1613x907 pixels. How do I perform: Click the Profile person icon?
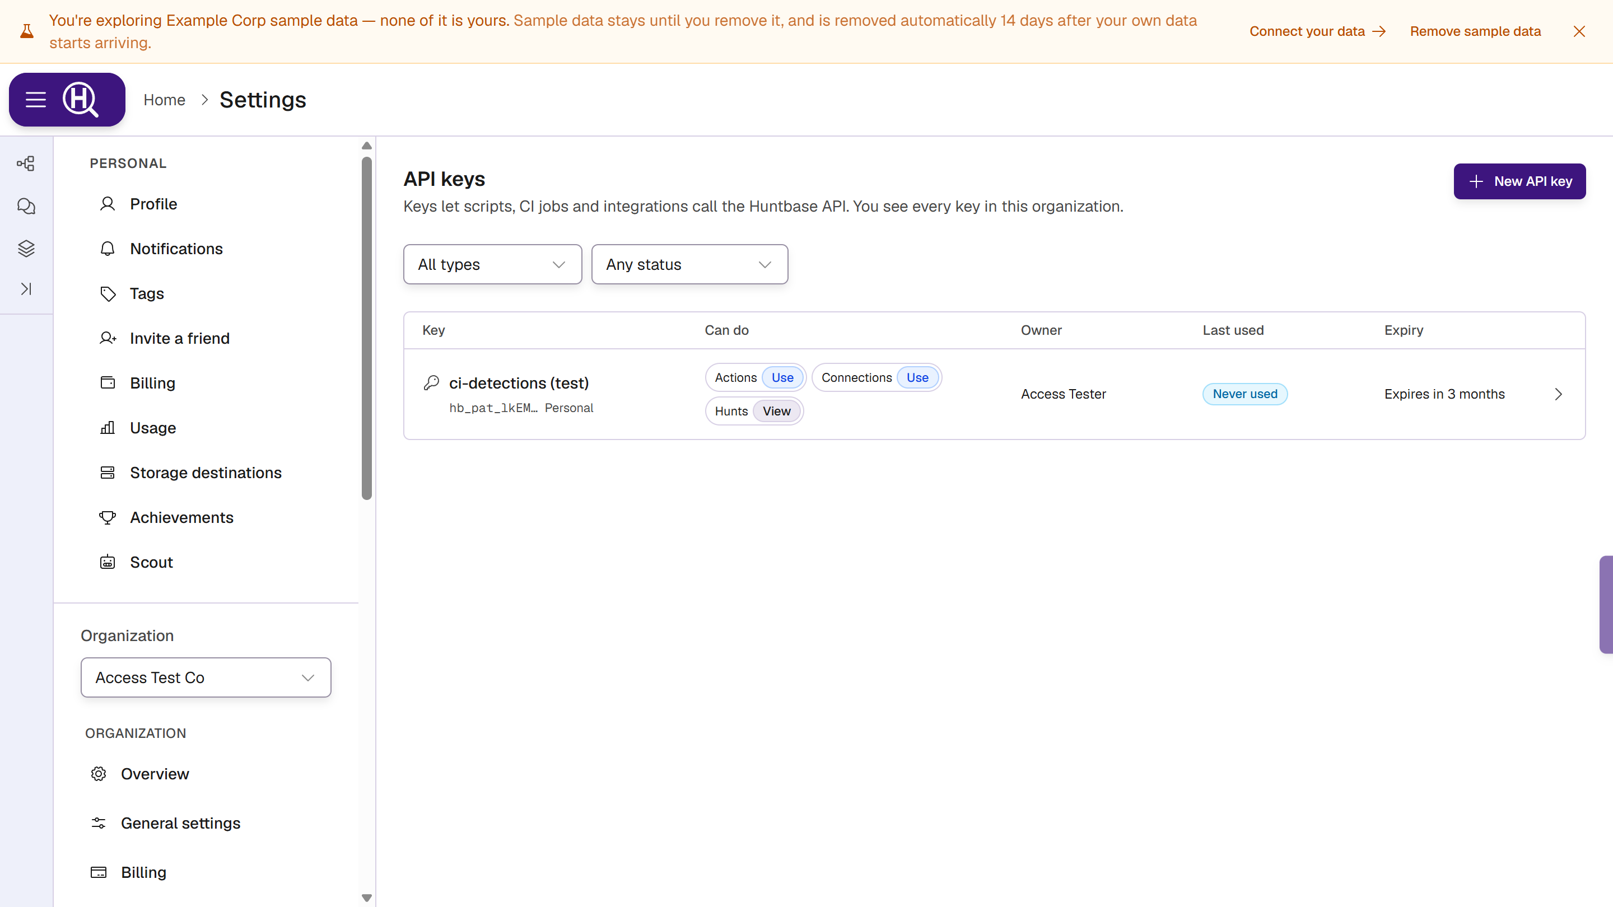[108, 204]
